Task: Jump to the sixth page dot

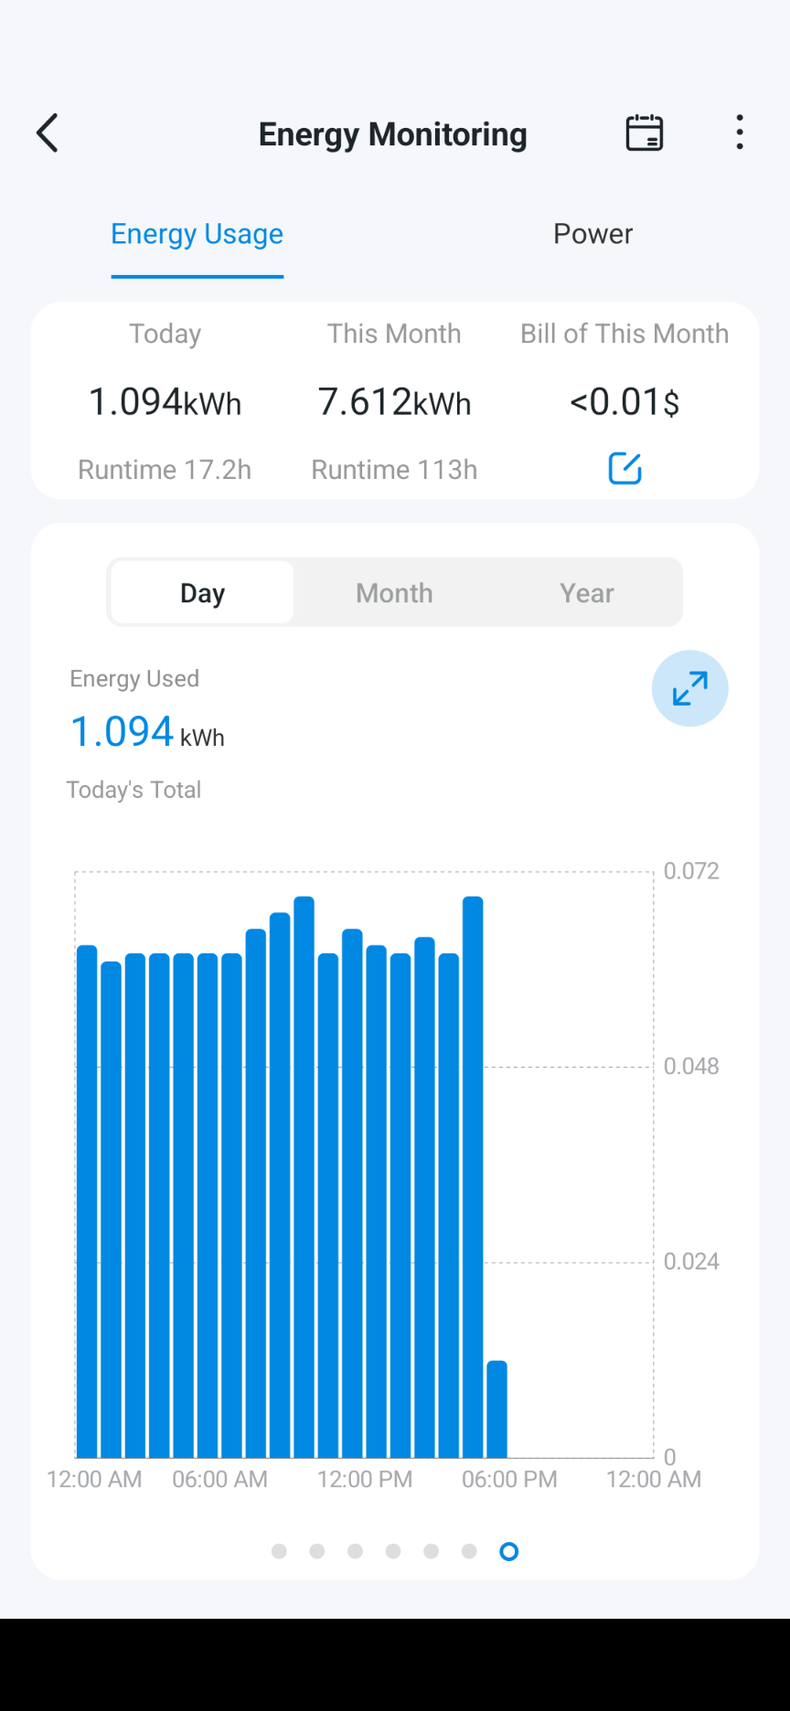Action: 469,1551
